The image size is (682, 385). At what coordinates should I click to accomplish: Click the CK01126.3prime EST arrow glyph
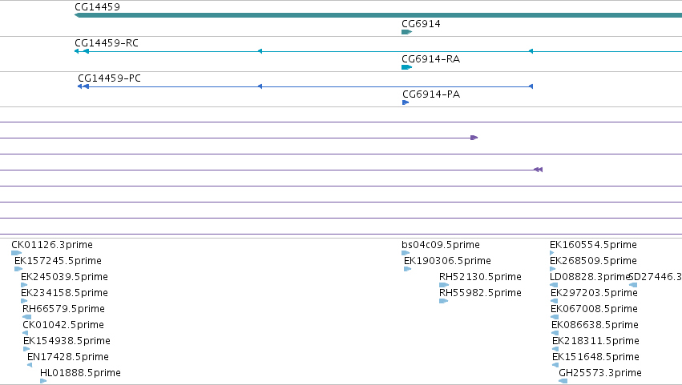tap(17, 253)
